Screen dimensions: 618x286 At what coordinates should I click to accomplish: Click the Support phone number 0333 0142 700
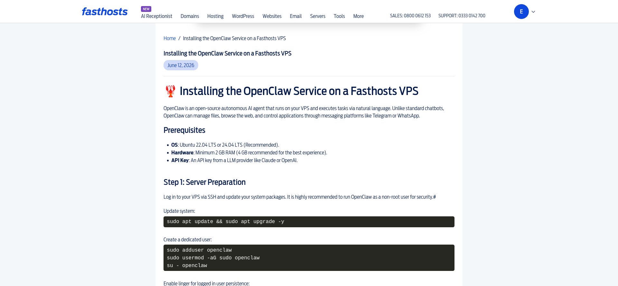pos(462,16)
